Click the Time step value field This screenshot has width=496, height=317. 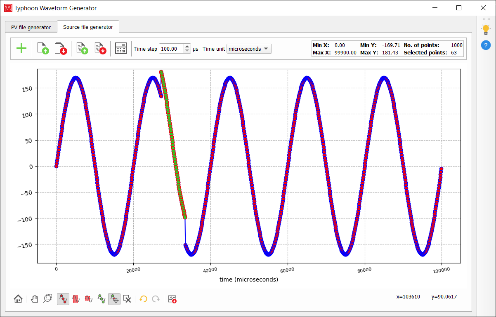(x=171, y=49)
